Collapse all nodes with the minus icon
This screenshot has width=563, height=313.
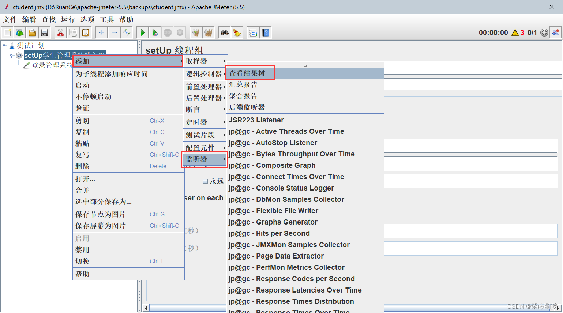point(114,33)
